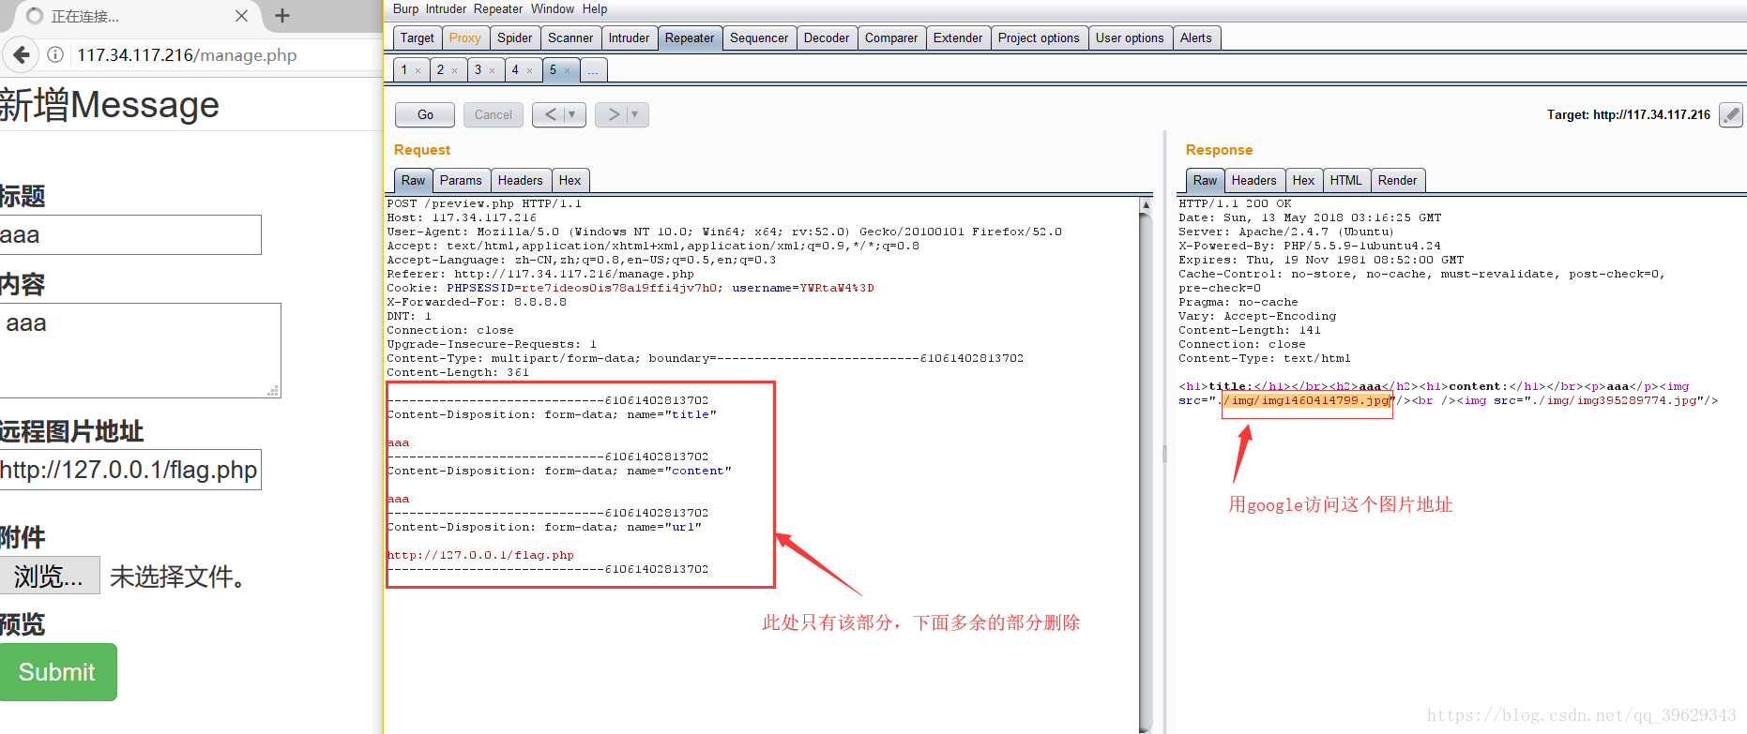Click the pencil icon to edit target
Image resolution: width=1747 pixels, height=734 pixels.
click(x=1731, y=115)
